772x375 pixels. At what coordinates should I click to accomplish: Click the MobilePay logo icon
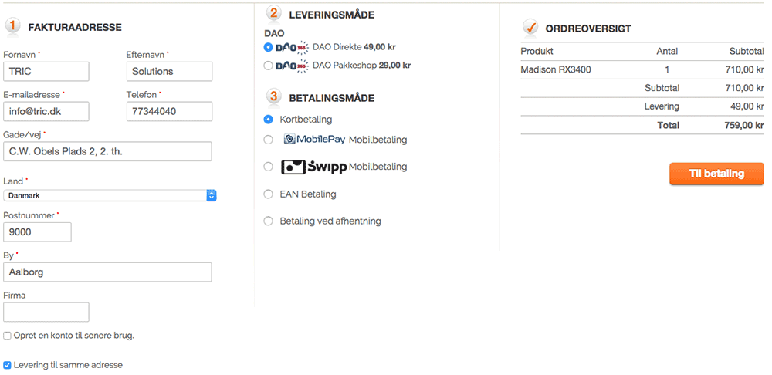click(x=313, y=140)
